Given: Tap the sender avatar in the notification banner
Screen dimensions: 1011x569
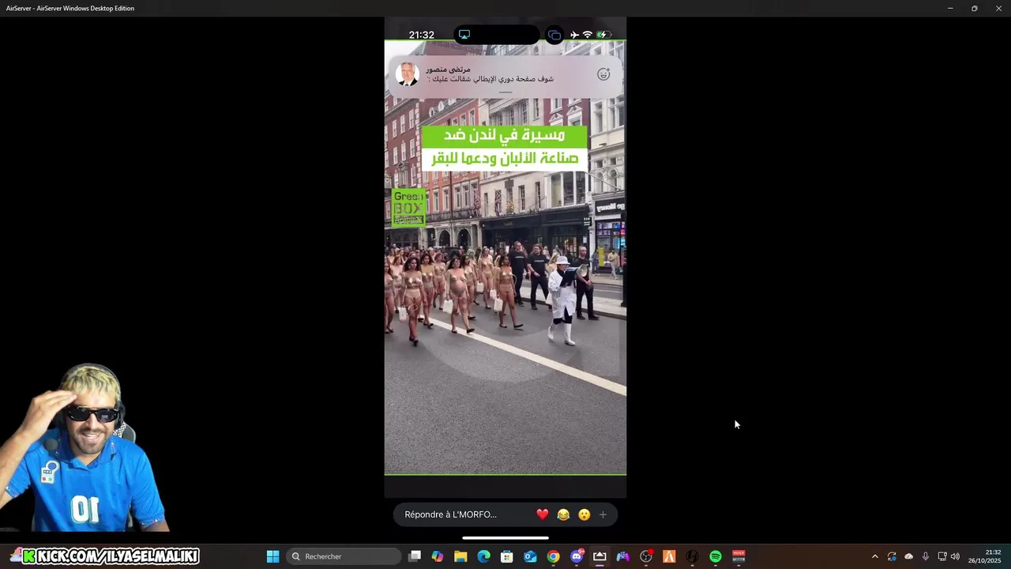Looking at the screenshot, I should click(408, 74).
